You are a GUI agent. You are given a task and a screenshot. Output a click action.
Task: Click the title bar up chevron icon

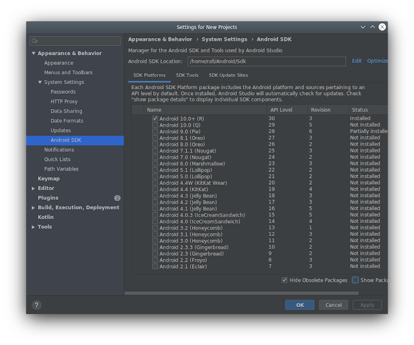tap(373, 27)
